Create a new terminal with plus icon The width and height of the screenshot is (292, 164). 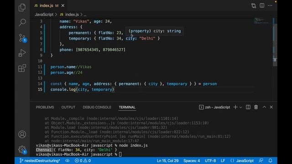pos(235,107)
